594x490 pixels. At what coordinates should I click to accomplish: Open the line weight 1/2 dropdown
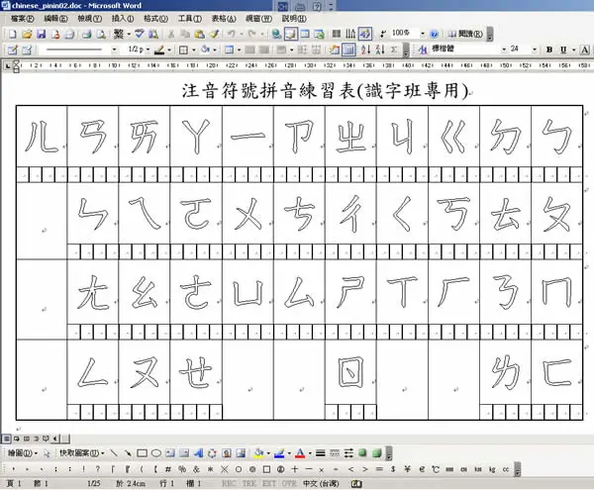coord(148,49)
